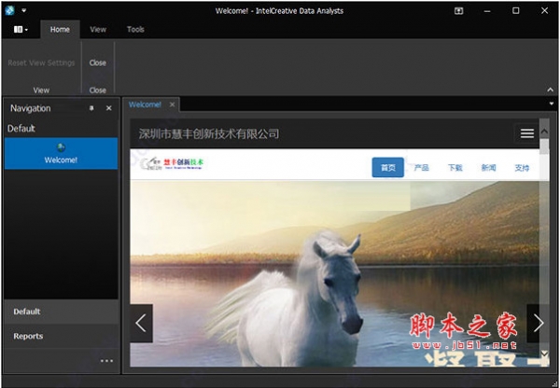This screenshot has width=560, height=388.
Task: Show next carousel slide with right arrow
Action: coord(538,323)
